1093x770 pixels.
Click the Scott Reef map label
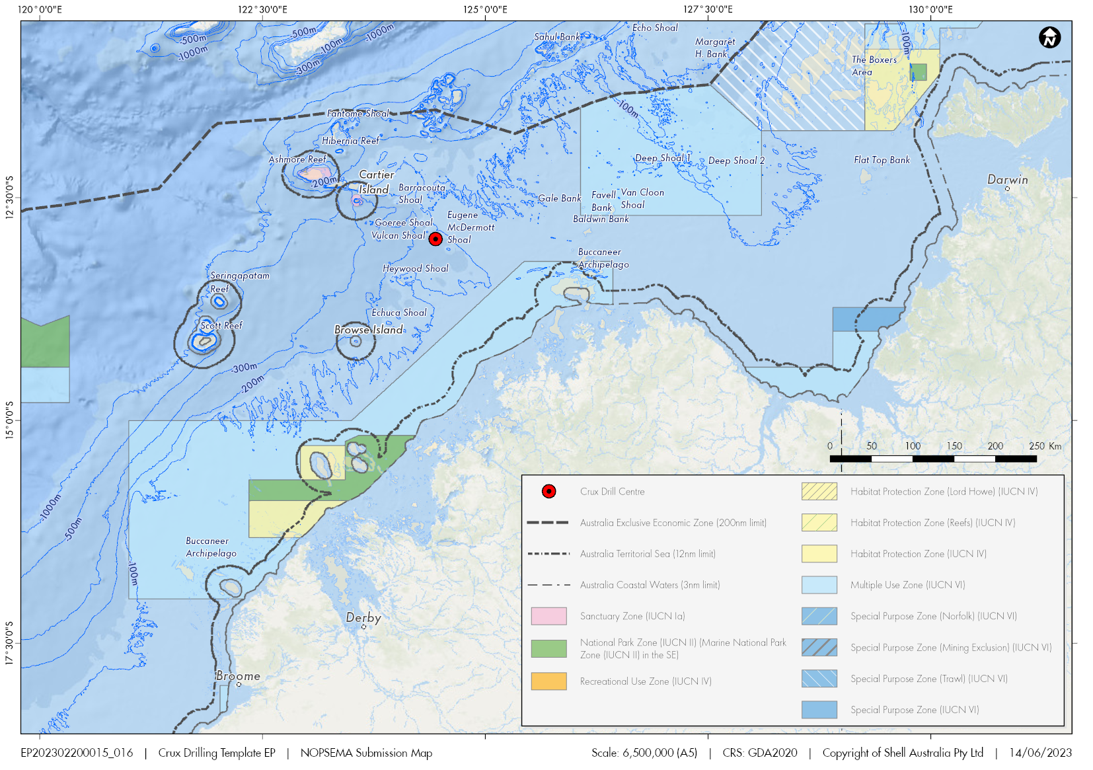click(x=221, y=325)
